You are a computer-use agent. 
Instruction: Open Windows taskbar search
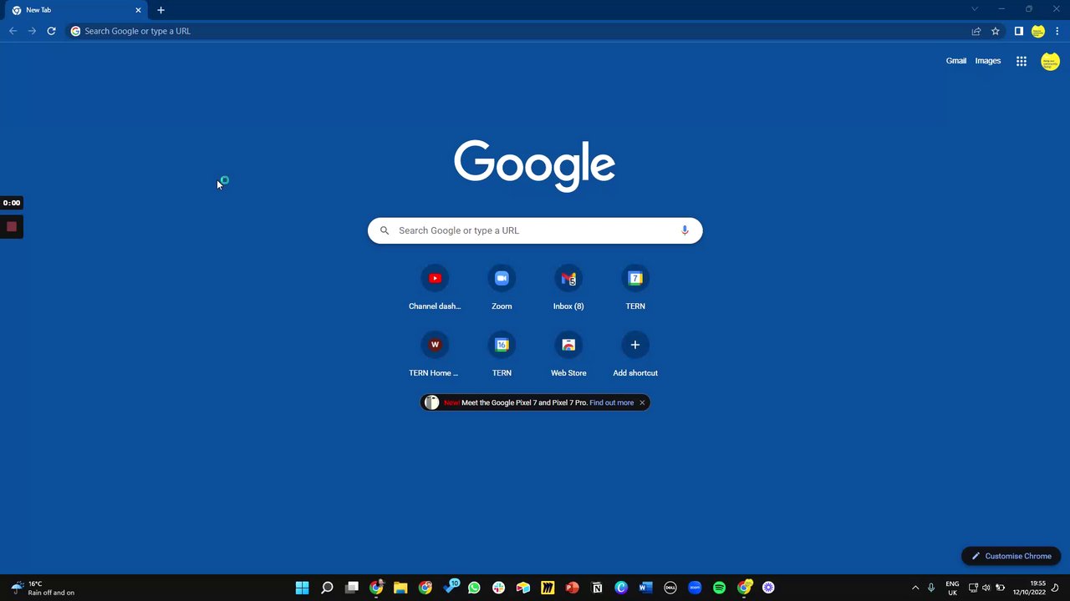tap(327, 588)
